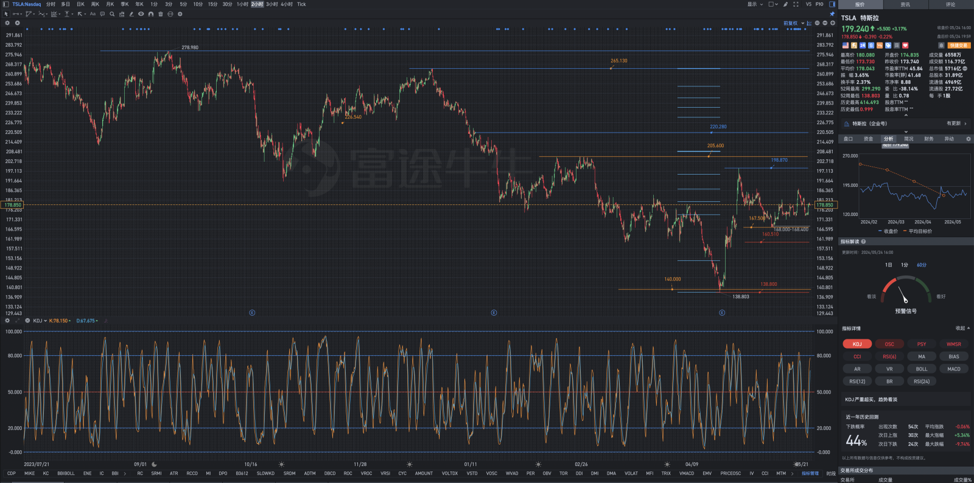
Task: Open the text annotation (Aa) tool
Action: (93, 14)
